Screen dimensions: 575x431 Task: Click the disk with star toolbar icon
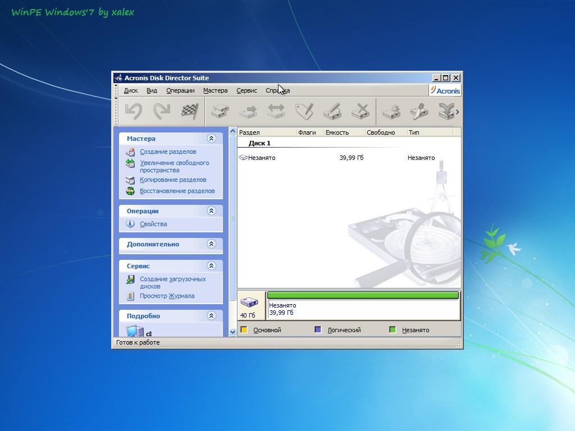coord(391,111)
